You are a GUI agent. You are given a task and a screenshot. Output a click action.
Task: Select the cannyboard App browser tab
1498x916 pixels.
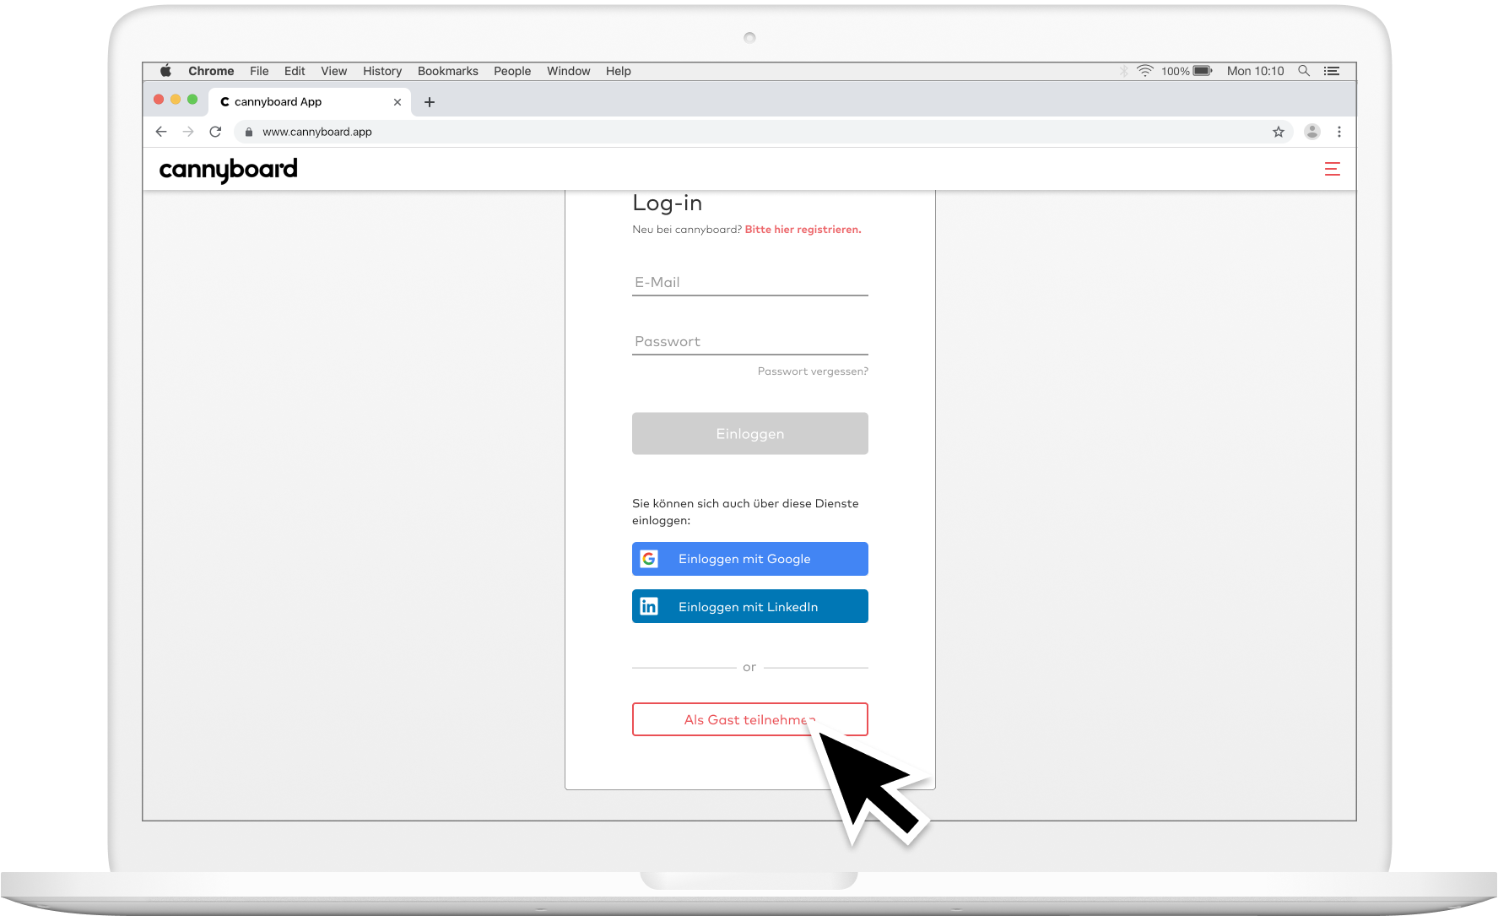[310, 102]
